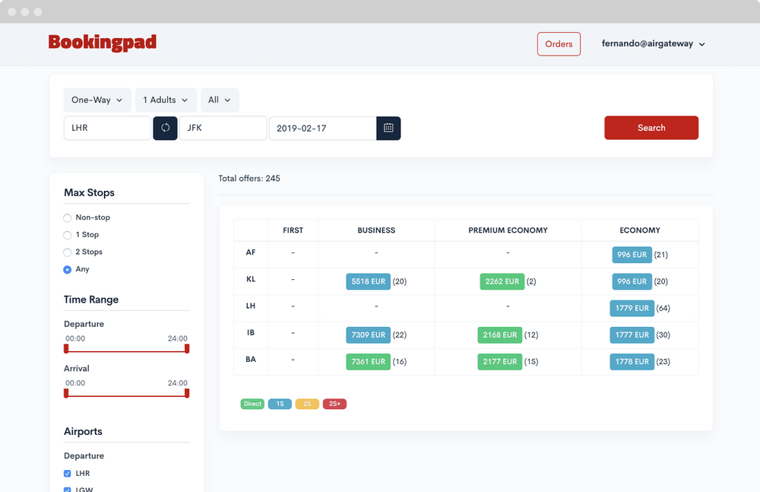Select the Non-stop max stops option
Image resolution: width=760 pixels, height=492 pixels.
click(x=67, y=217)
